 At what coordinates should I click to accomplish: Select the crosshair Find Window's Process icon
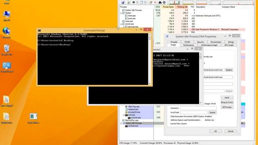click(164, 2)
